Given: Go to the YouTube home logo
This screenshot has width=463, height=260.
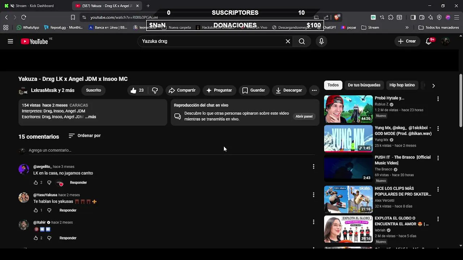Looking at the screenshot, I should tap(34, 41).
